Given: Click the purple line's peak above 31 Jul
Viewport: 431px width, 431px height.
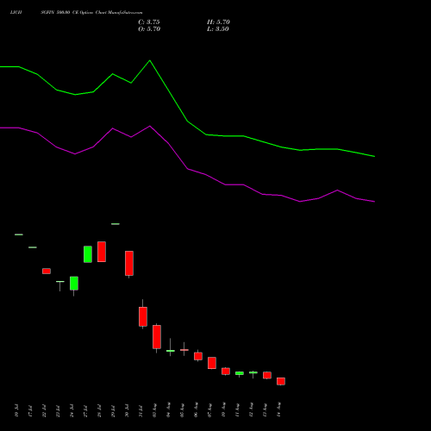Looking at the screenshot, I should [150, 126].
